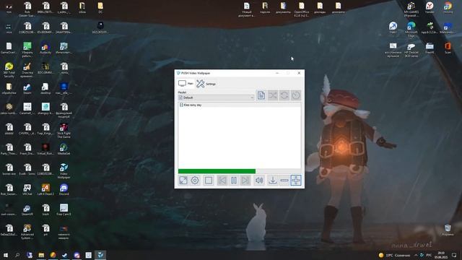
Task: Close the Video Wallpaper window
Action: coord(299,73)
